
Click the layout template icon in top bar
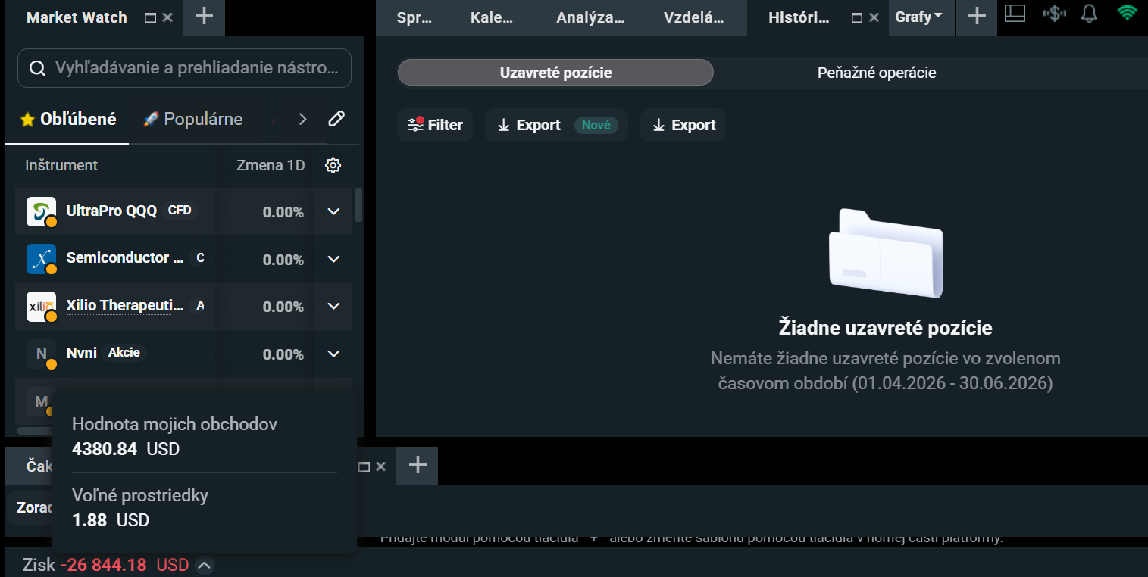[x=1015, y=14]
